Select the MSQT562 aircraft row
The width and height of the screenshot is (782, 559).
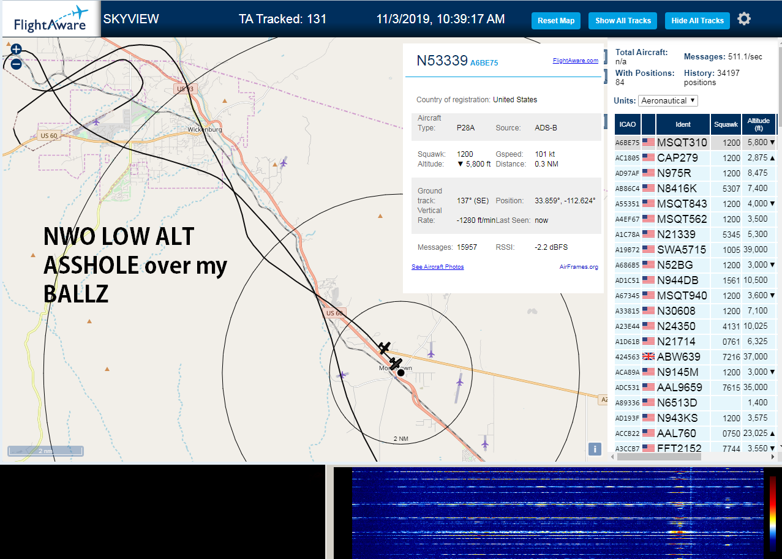pyautogui.click(x=695, y=219)
